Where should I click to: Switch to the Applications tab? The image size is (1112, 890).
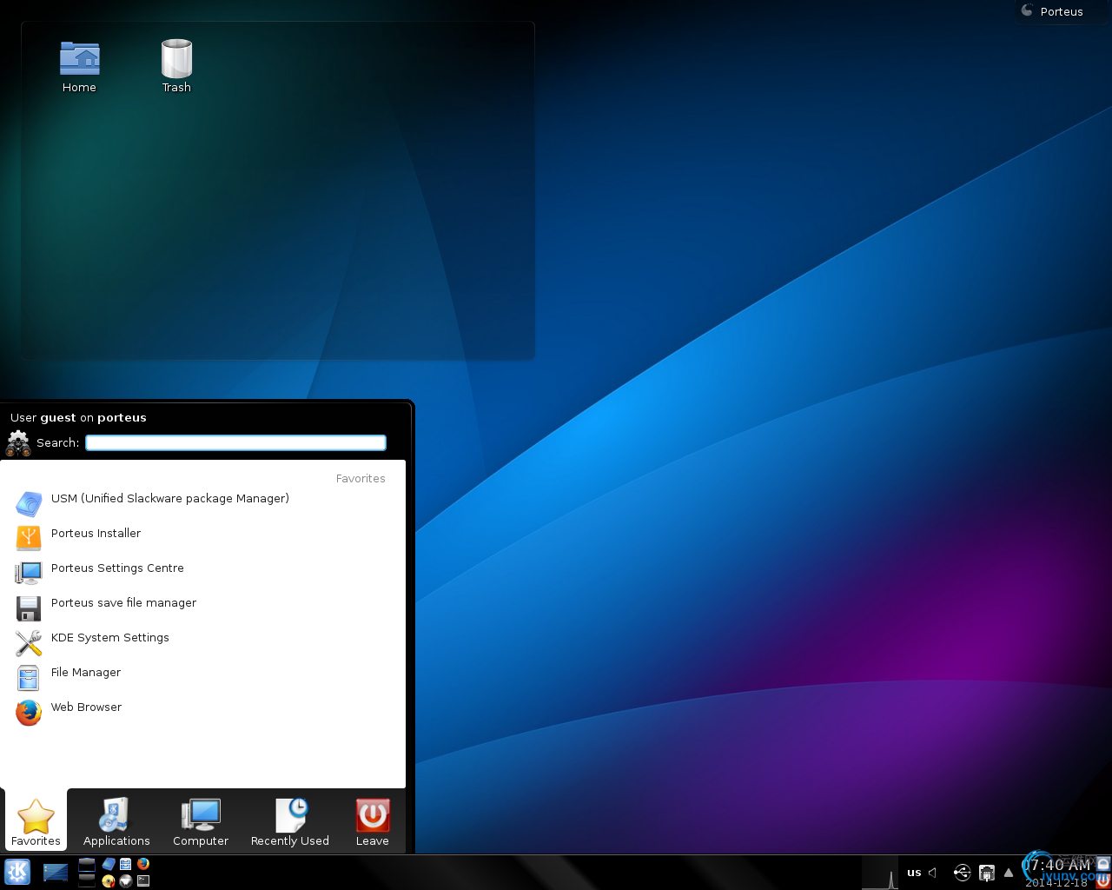click(x=116, y=822)
